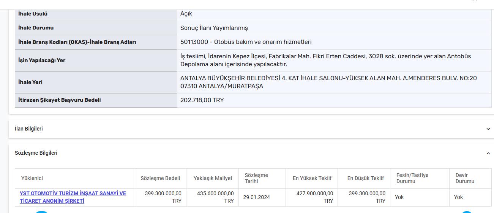Click the Yüklenici column header
The image size is (494, 213).
click(x=32, y=178)
